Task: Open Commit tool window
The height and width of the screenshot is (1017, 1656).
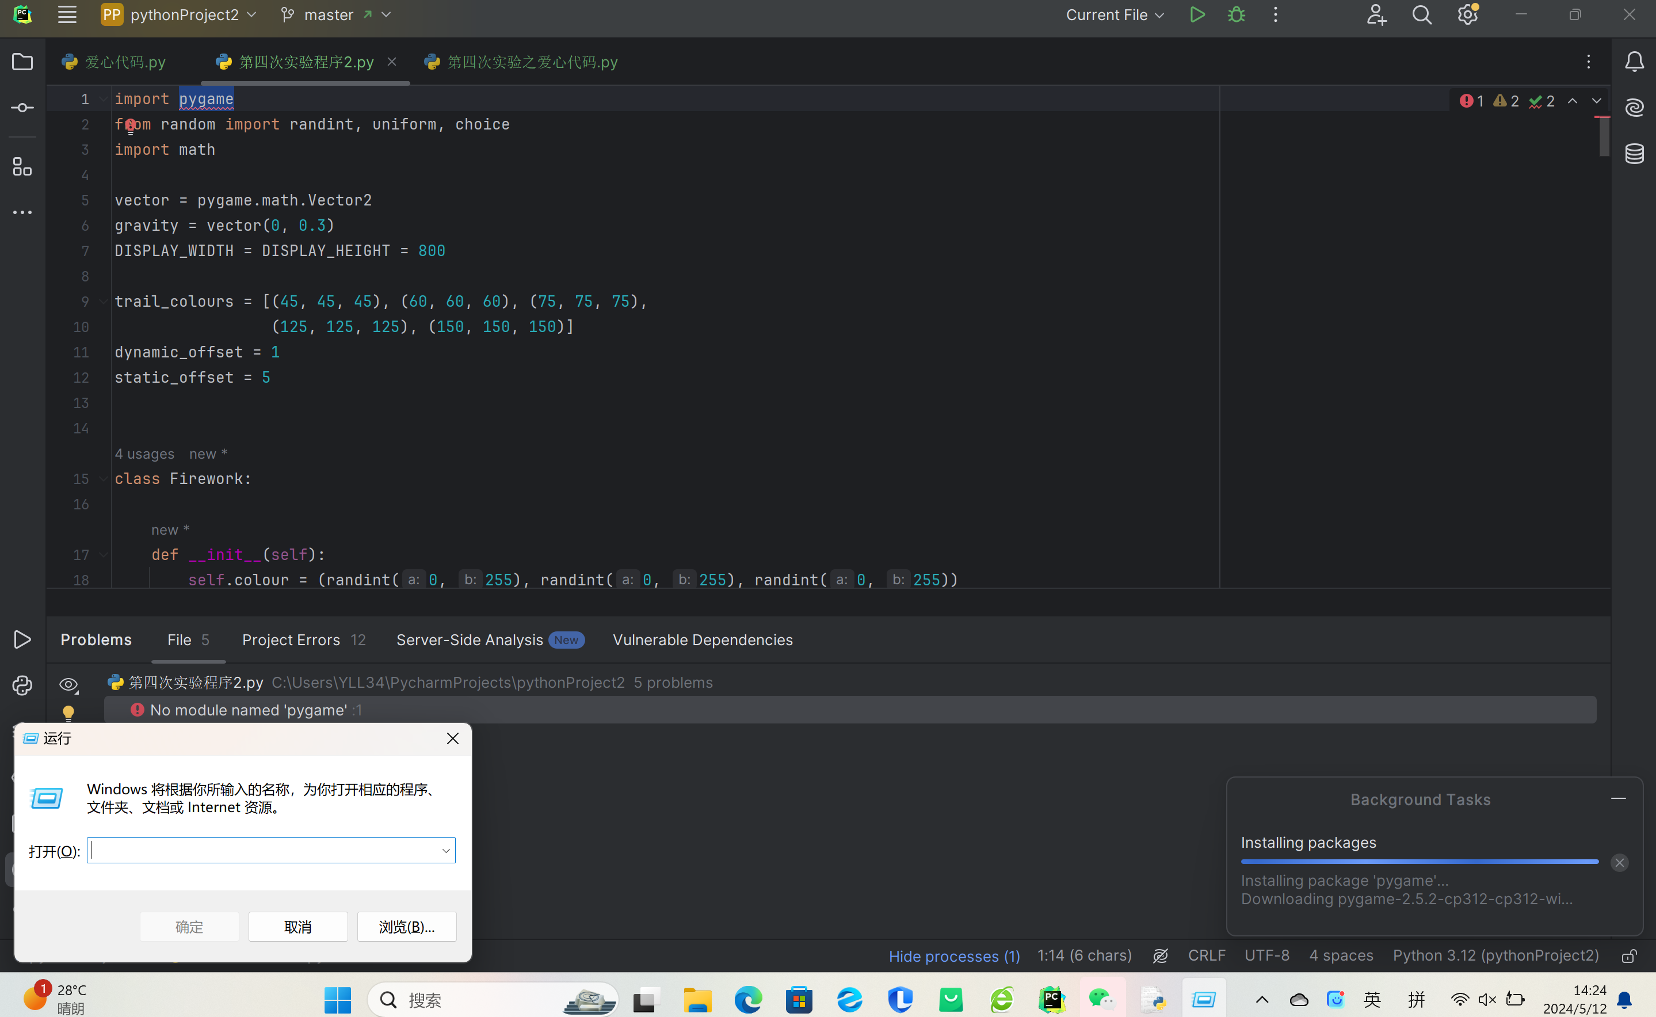Action: pyautogui.click(x=22, y=108)
